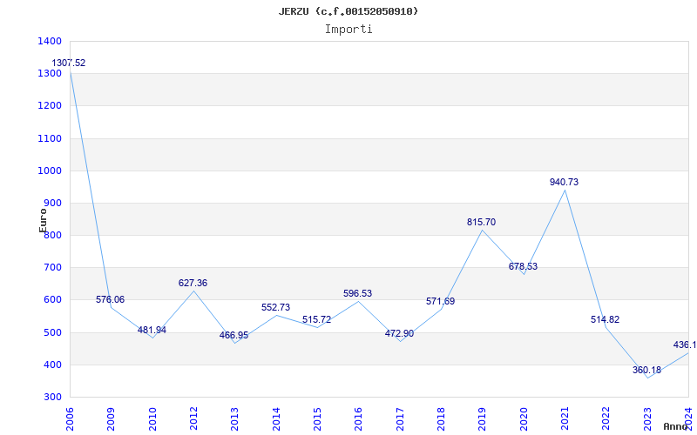Click the 571.69 data label

click(x=440, y=301)
